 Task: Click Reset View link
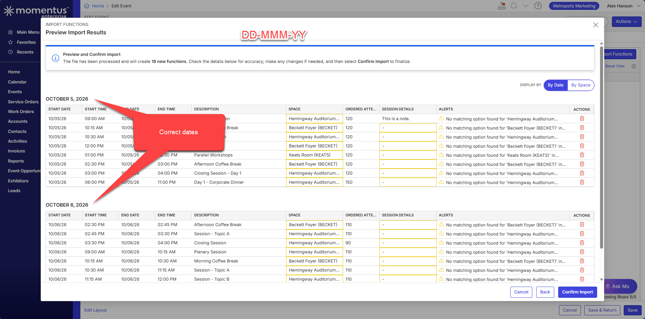(x=615, y=66)
